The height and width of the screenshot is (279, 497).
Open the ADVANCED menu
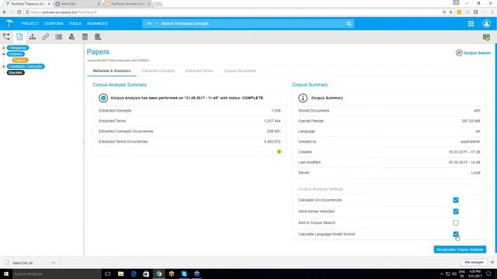point(97,24)
